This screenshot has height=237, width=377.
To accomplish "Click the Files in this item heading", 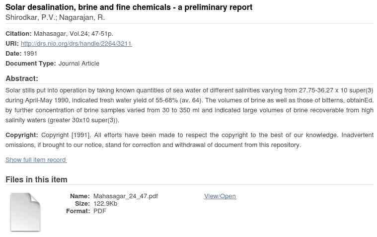I will tap(36, 179).
